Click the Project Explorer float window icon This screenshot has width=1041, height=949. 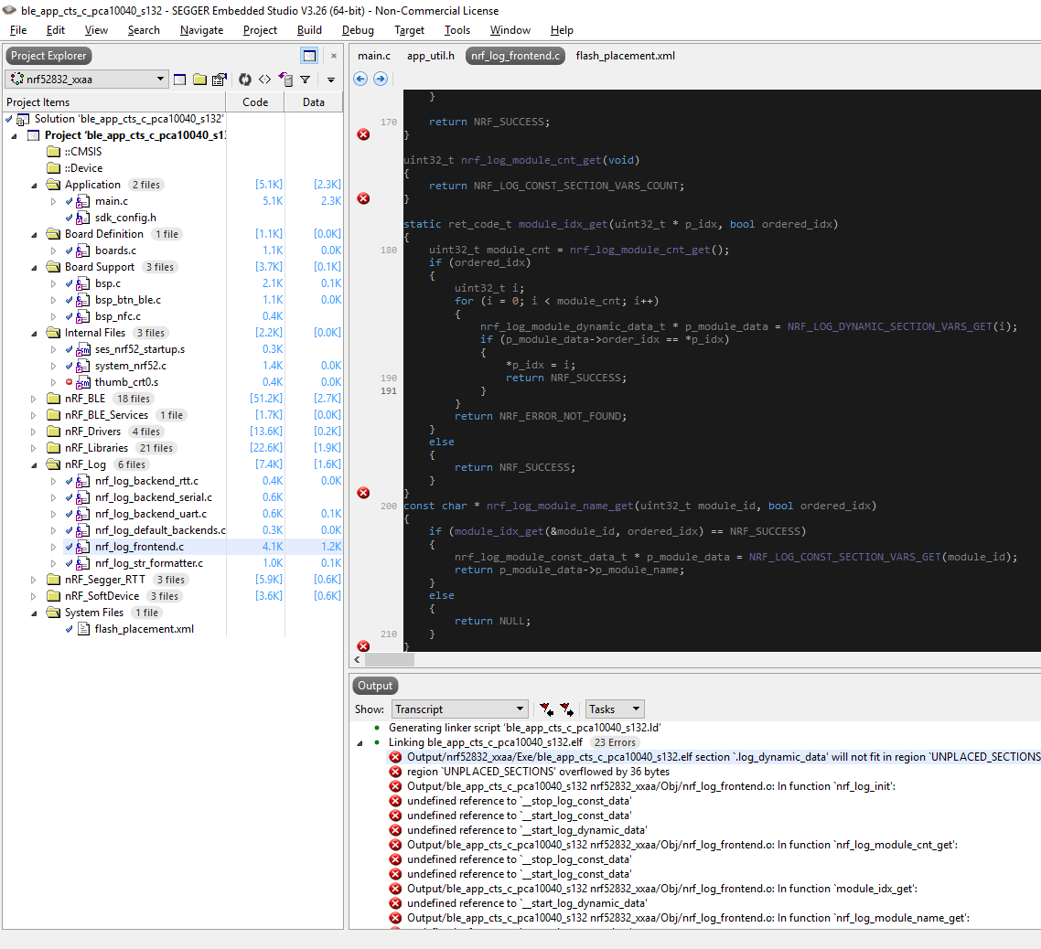coord(309,56)
